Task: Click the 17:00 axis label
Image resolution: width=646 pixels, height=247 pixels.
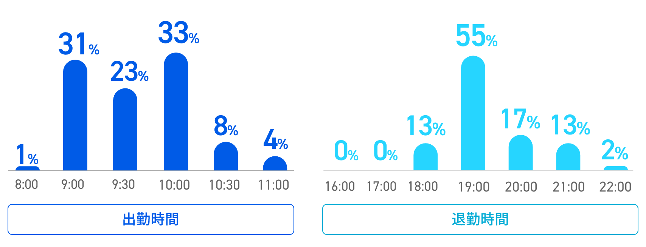Action: [382, 187]
